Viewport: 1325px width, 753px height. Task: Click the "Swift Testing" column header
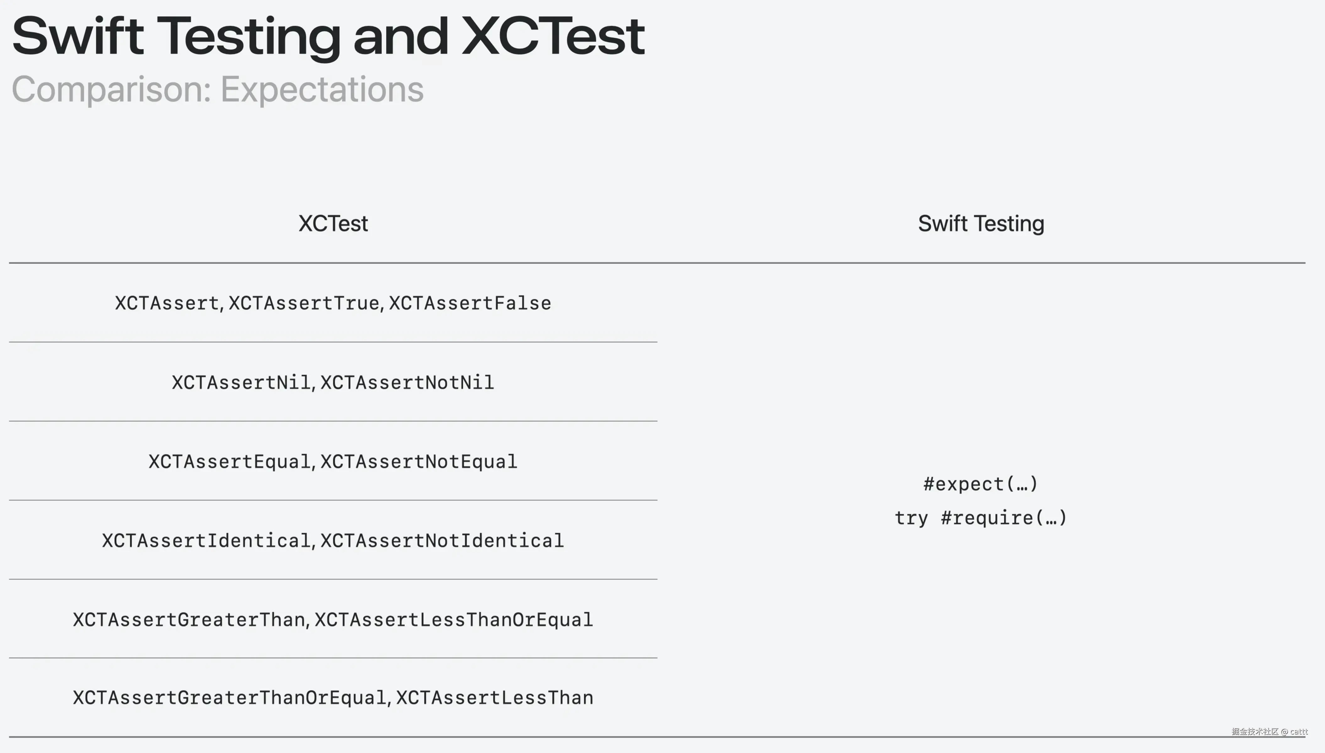pos(981,223)
